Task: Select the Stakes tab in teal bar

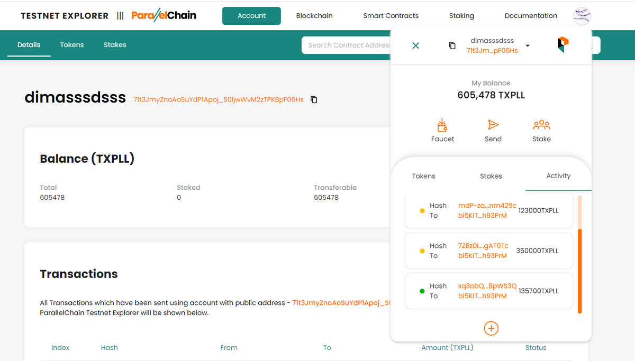Action: pyautogui.click(x=115, y=45)
